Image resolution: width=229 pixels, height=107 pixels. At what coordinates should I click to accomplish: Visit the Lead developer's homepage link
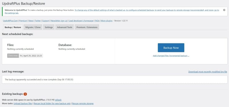(x=81, y=21)
